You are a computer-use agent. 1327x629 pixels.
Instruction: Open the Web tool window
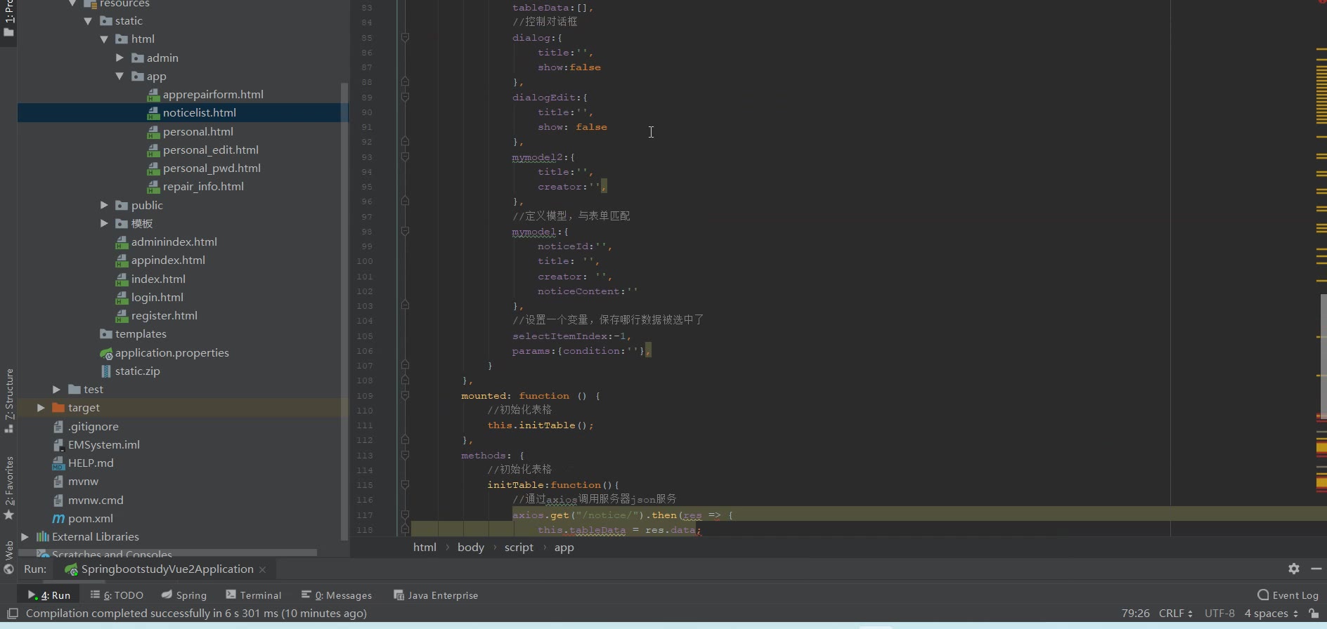(8, 556)
